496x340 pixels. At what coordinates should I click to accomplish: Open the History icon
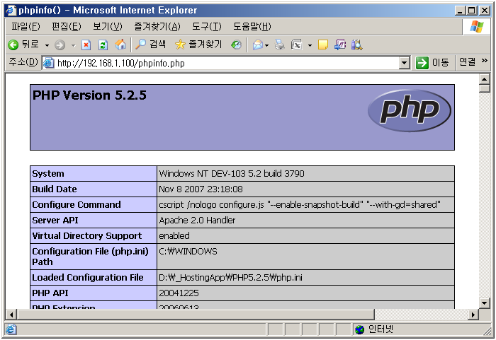236,45
